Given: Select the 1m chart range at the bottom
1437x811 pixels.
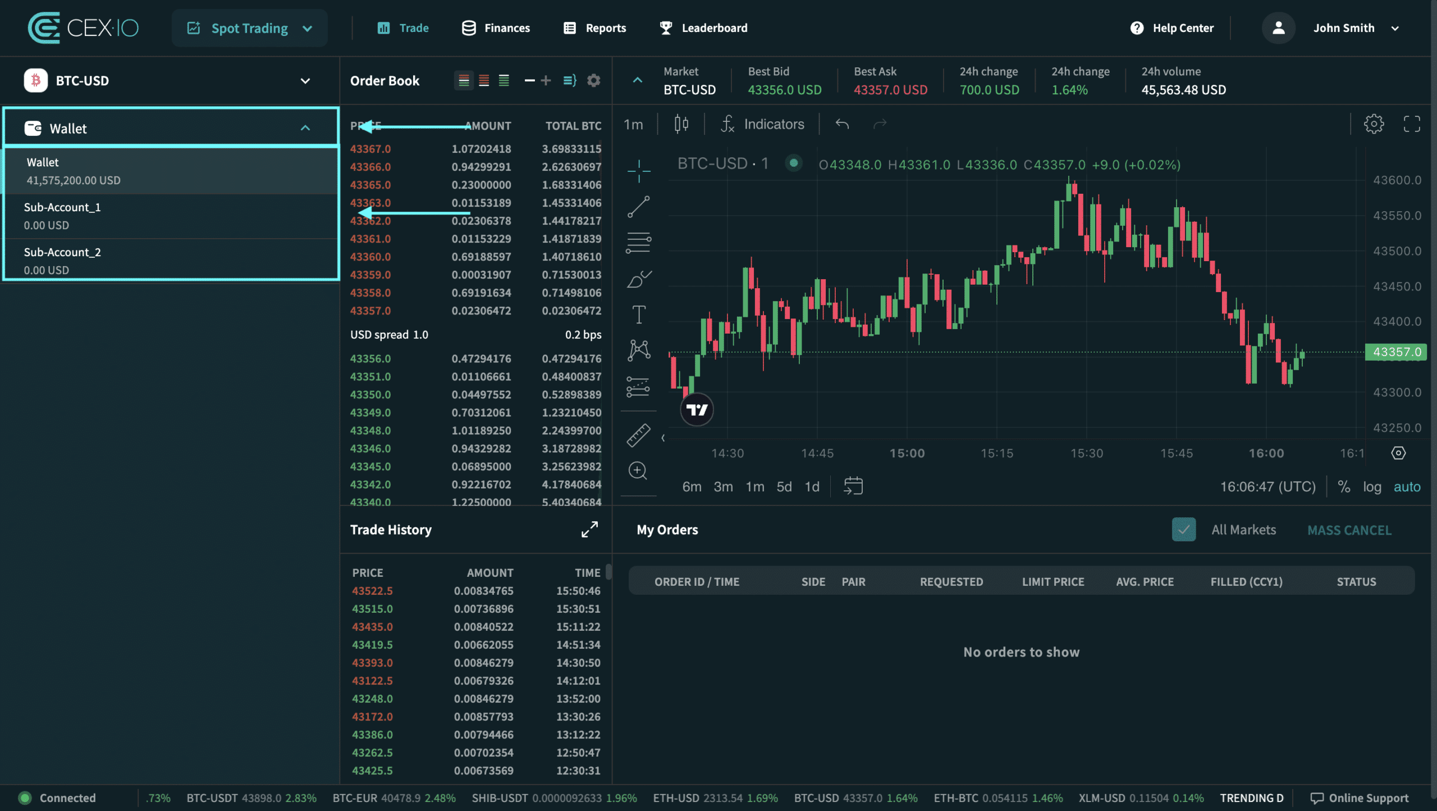Looking at the screenshot, I should 755,486.
